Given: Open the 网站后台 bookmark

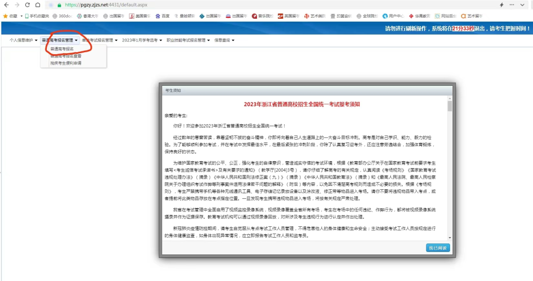Looking at the screenshot, I should [x=446, y=16].
